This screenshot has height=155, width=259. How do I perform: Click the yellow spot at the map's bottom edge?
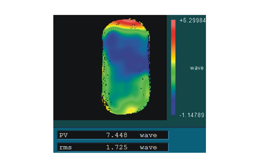[129, 110]
